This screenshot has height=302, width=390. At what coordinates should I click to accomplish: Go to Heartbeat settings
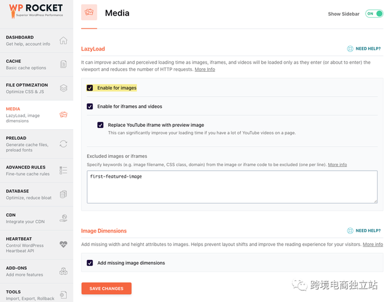click(37, 245)
